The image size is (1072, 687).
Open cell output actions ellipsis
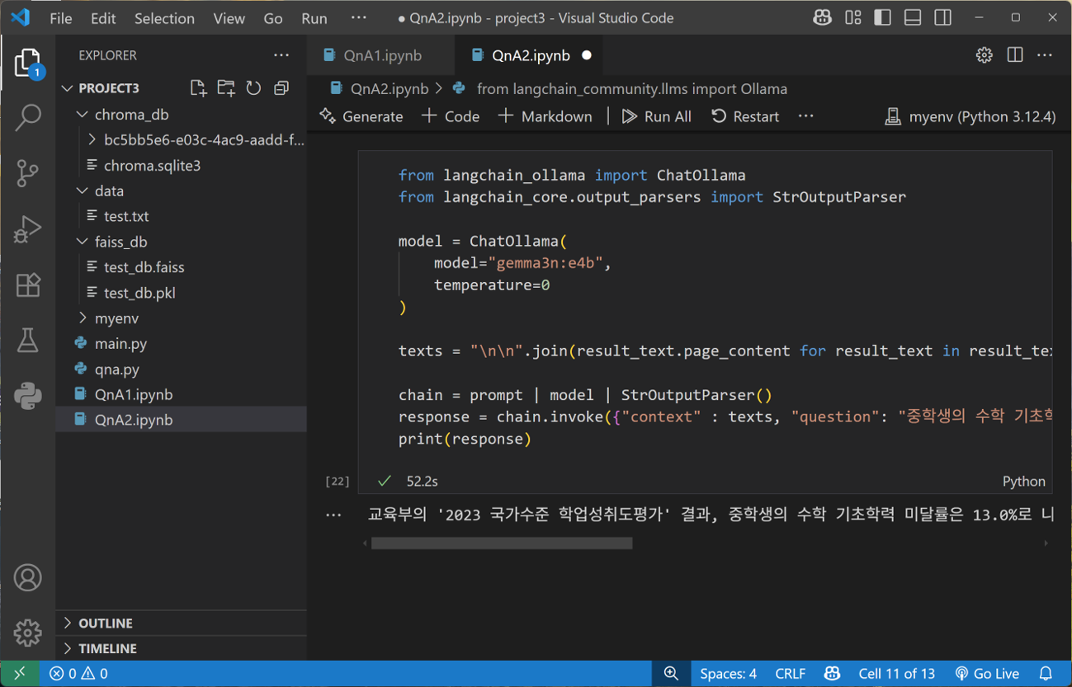(333, 515)
